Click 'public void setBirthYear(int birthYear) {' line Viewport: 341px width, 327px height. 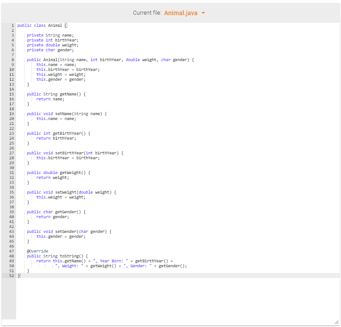(75, 153)
